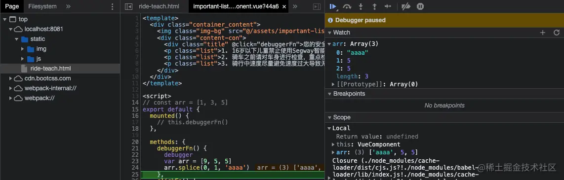This screenshot has width=564, height=180.
Task: Open the sources three-dot menu
Action: point(112,6)
